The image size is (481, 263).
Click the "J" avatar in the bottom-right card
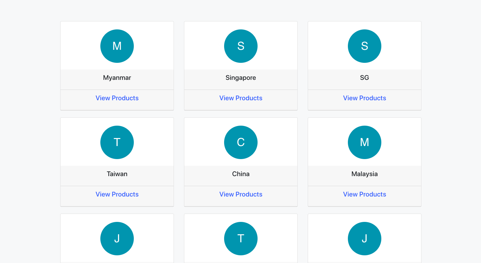[365, 239]
